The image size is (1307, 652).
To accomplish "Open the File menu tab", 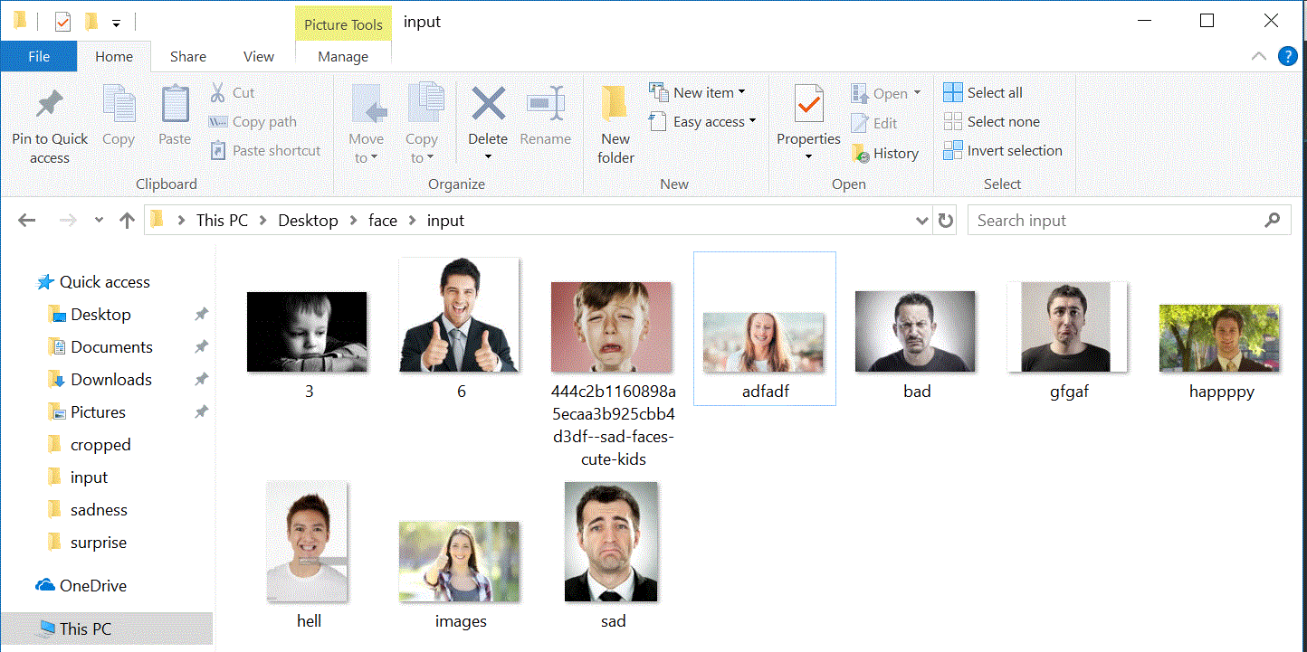I will pyautogui.click(x=39, y=56).
